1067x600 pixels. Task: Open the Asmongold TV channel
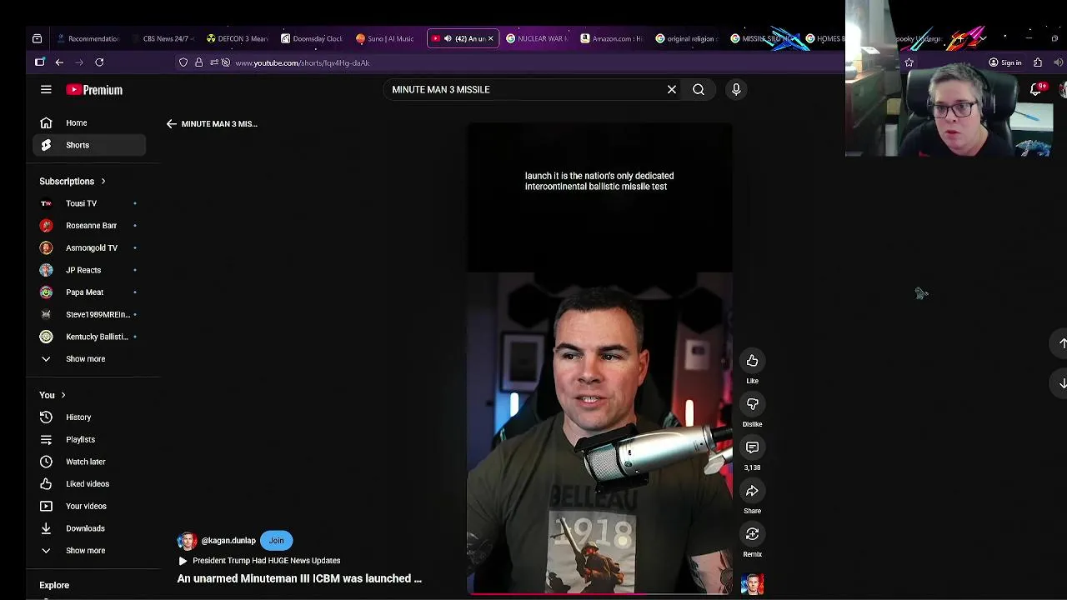coord(90,247)
